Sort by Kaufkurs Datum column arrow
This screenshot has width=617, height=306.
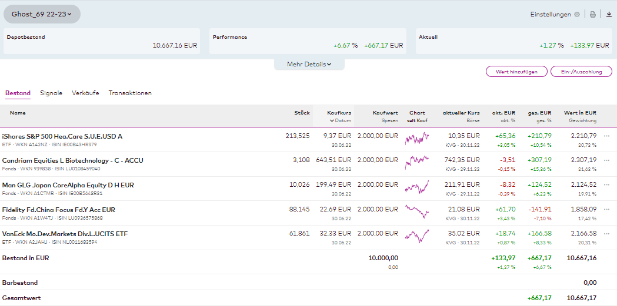click(x=332, y=121)
